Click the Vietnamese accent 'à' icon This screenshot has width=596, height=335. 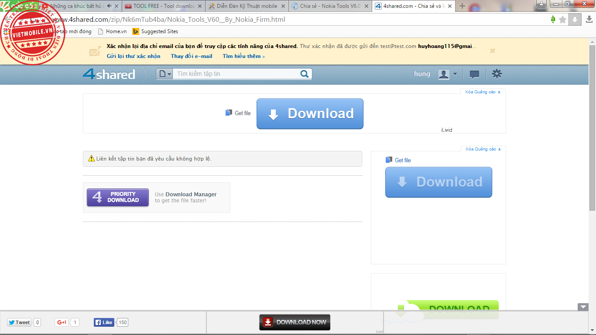point(553,19)
